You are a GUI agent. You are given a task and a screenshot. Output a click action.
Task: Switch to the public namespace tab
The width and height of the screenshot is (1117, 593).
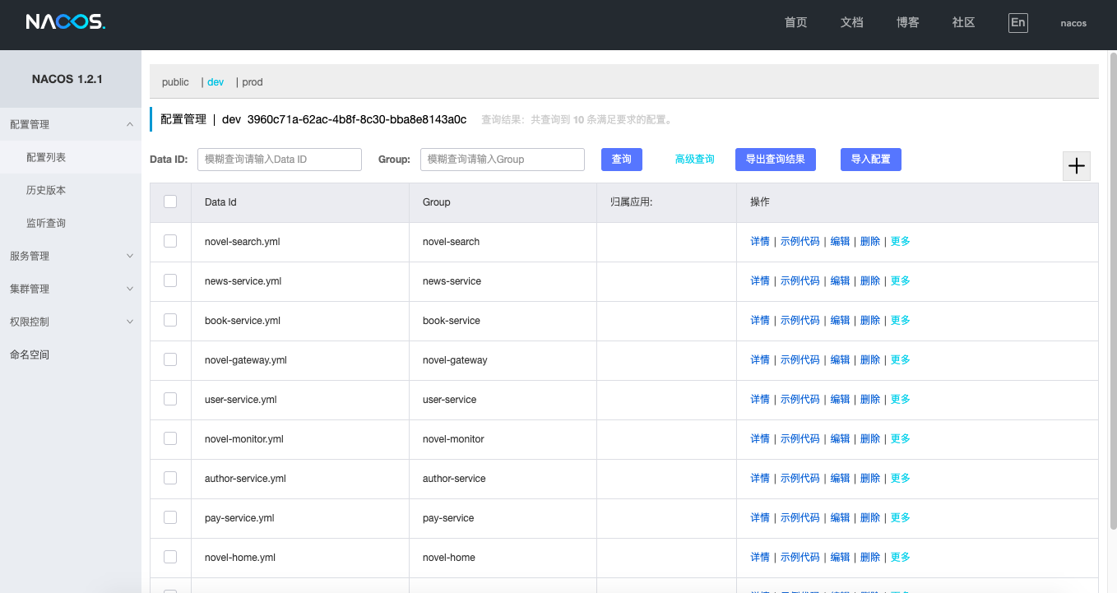(175, 82)
